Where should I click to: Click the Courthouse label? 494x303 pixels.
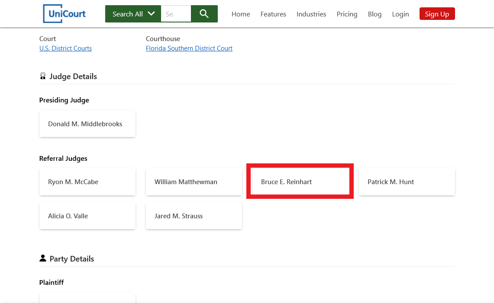pos(163,39)
